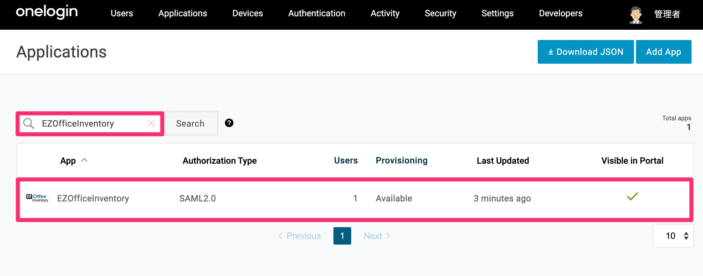This screenshot has width=703, height=276.
Task: Toggle the App column sort arrow
Action: click(x=84, y=160)
